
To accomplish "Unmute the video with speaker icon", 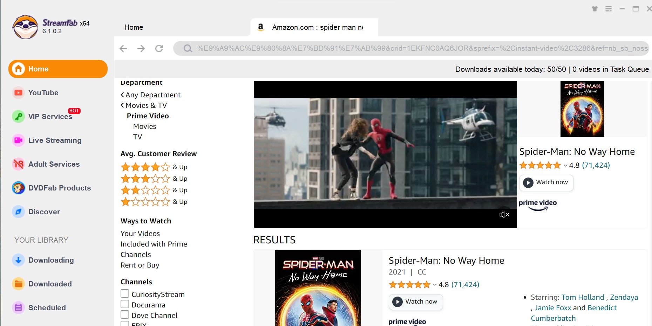I will click(x=504, y=215).
